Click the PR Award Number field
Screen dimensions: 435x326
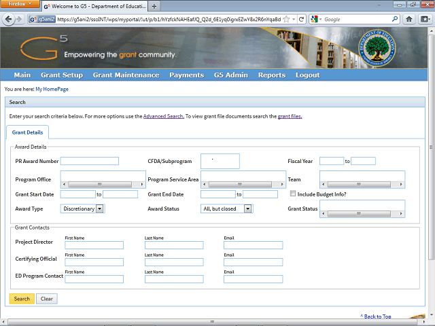[90, 161]
